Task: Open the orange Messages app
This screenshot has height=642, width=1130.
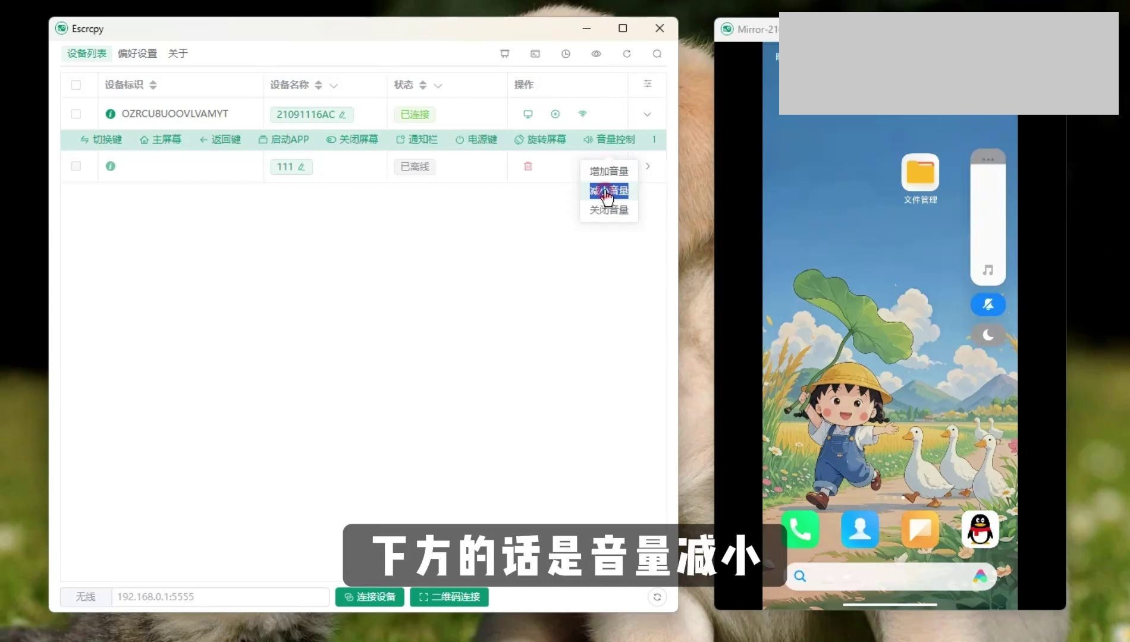Action: [x=920, y=529]
